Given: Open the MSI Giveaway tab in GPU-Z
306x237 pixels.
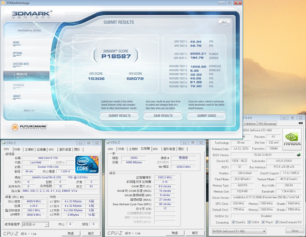Looking at the screenshot, I should pos(267,124).
